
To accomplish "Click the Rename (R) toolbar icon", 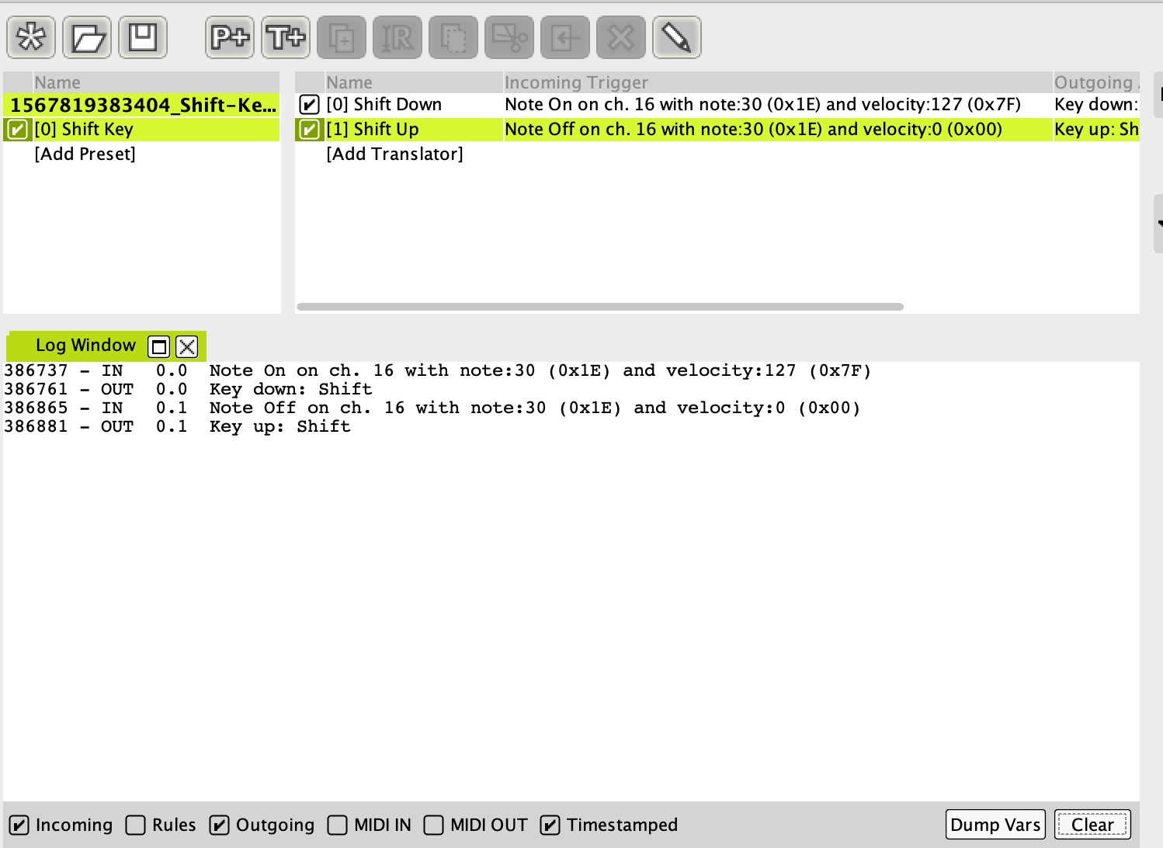I will click(398, 37).
